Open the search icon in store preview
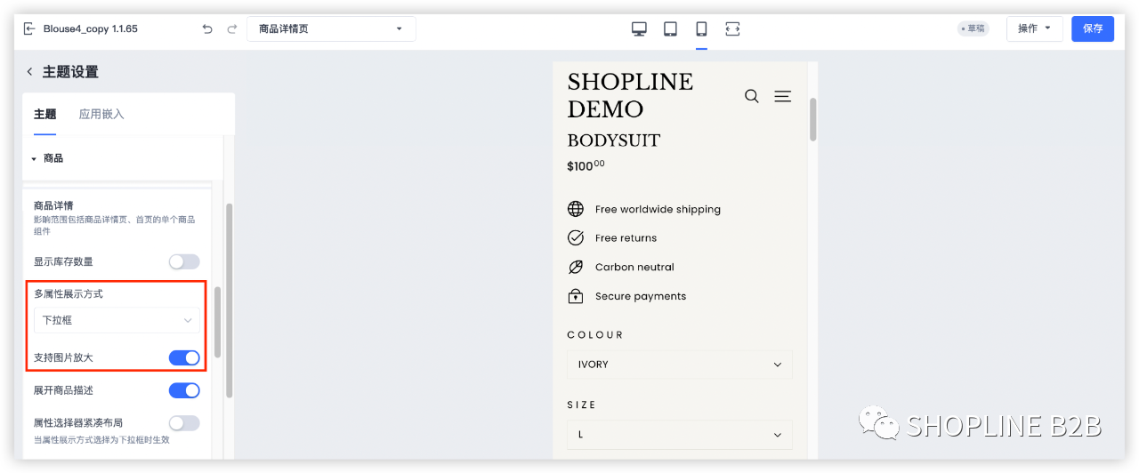This screenshot has height=473, width=1139. pos(752,96)
